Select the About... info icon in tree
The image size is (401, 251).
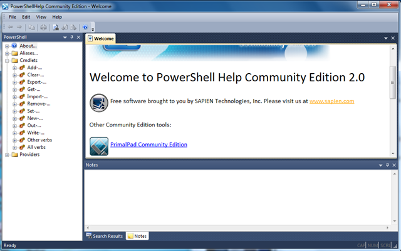click(x=14, y=46)
